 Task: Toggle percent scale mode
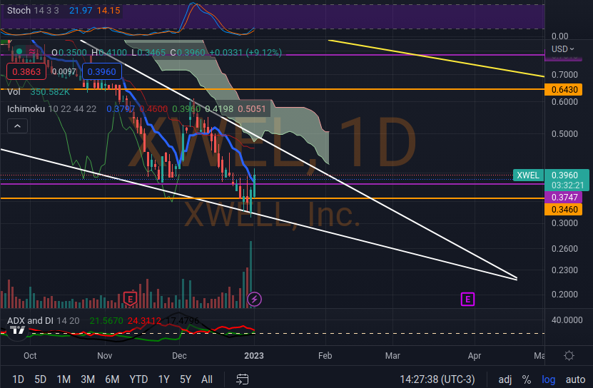click(527, 379)
